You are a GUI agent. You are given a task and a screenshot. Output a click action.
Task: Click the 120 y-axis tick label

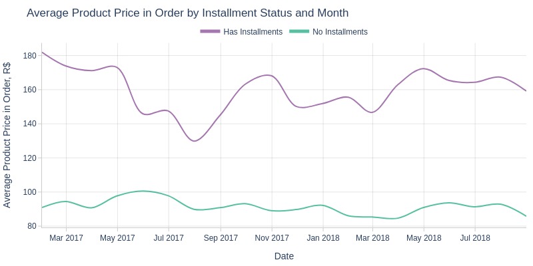(x=29, y=158)
